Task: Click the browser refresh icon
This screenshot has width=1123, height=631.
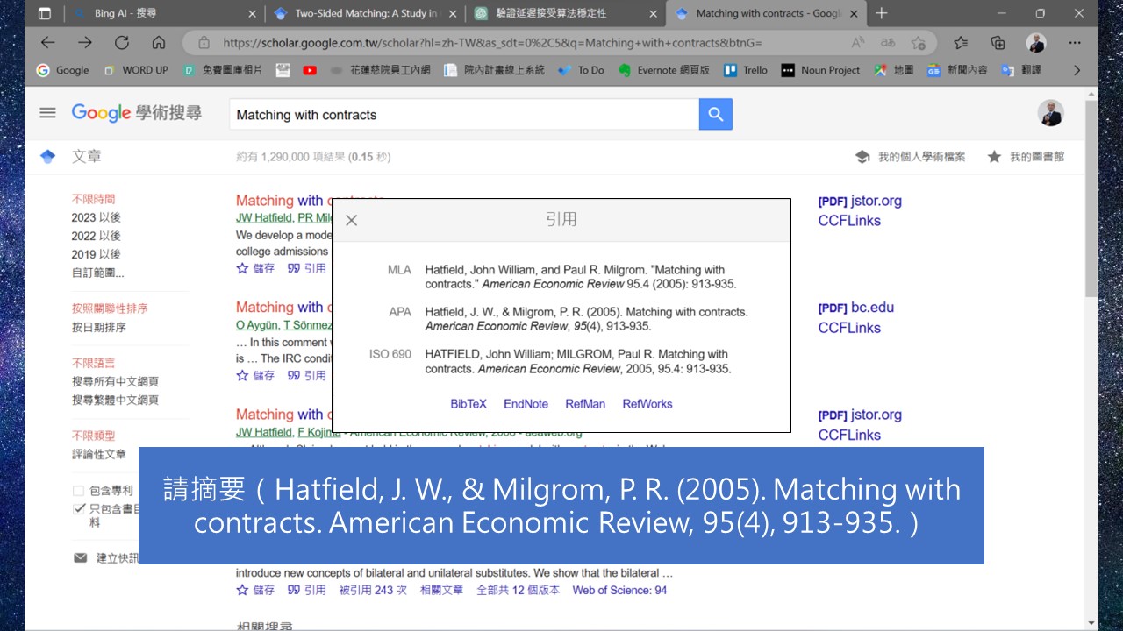Action: pos(122,43)
